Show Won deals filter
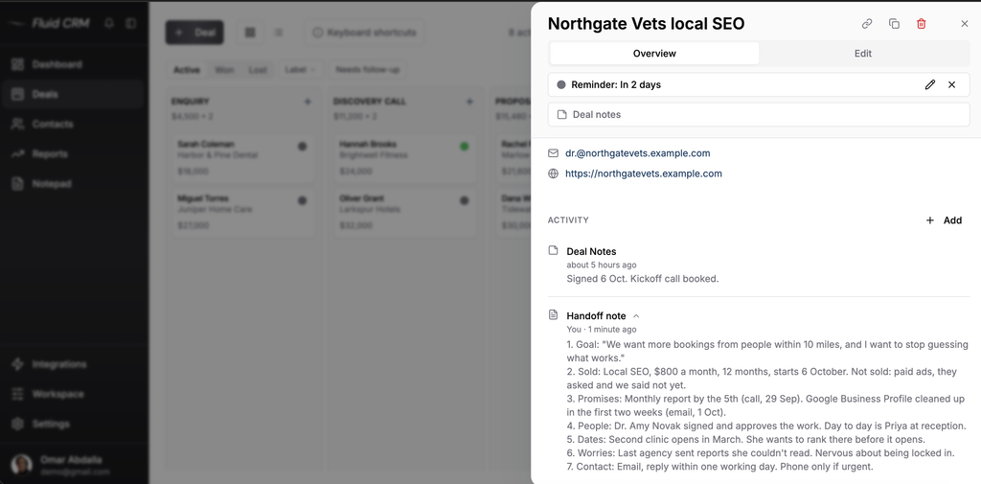Viewport: 981px width, 484px height. pos(224,70)
